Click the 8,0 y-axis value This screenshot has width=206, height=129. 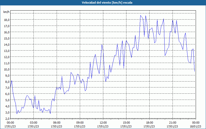point(7,82)
